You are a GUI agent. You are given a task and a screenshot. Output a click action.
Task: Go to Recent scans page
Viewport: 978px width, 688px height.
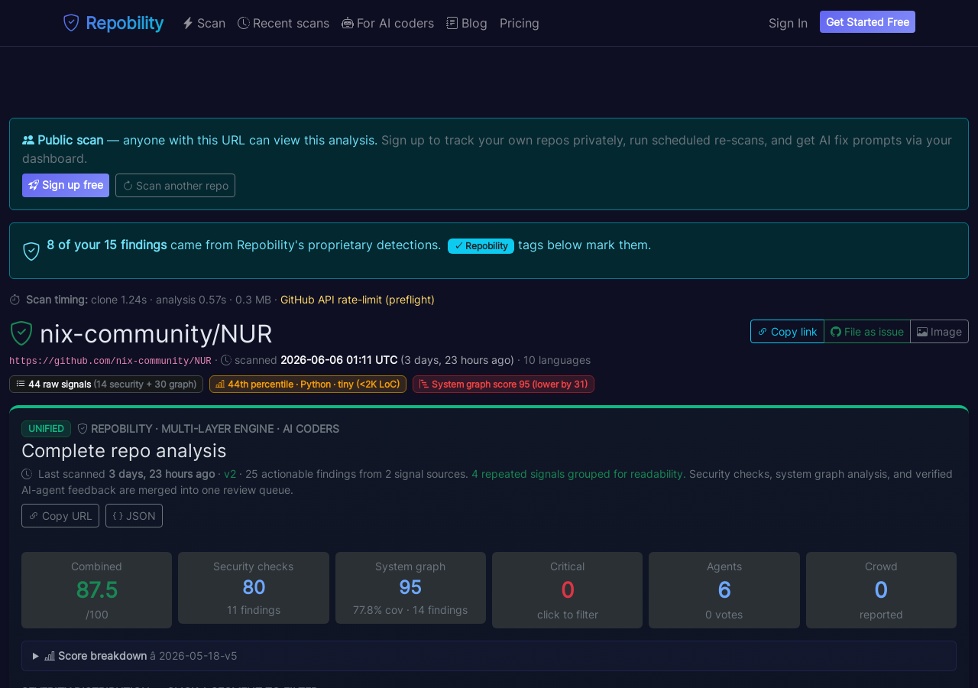[283, 23]
